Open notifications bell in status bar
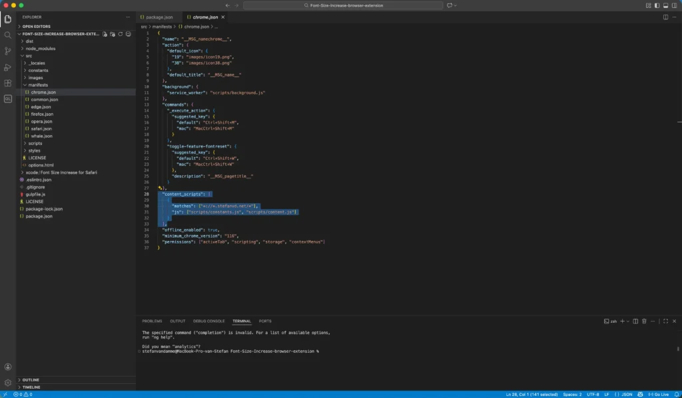This screenshot has width=682, height=398. tap(677, 395)
